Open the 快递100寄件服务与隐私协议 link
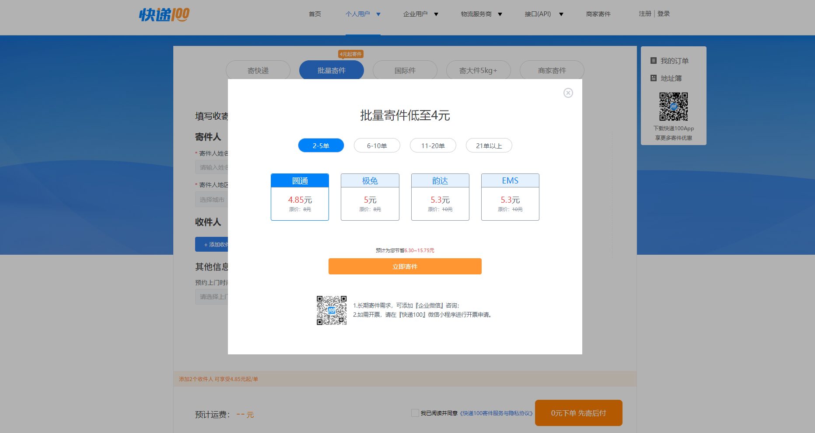 497,412
